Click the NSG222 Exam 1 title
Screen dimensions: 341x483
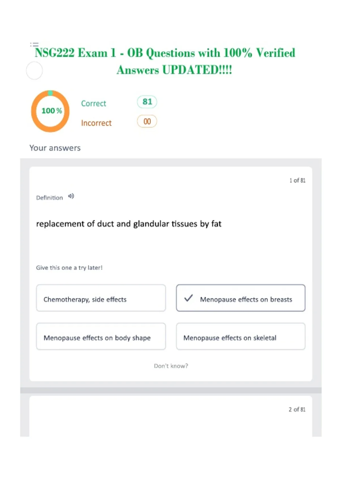point(165,61)
